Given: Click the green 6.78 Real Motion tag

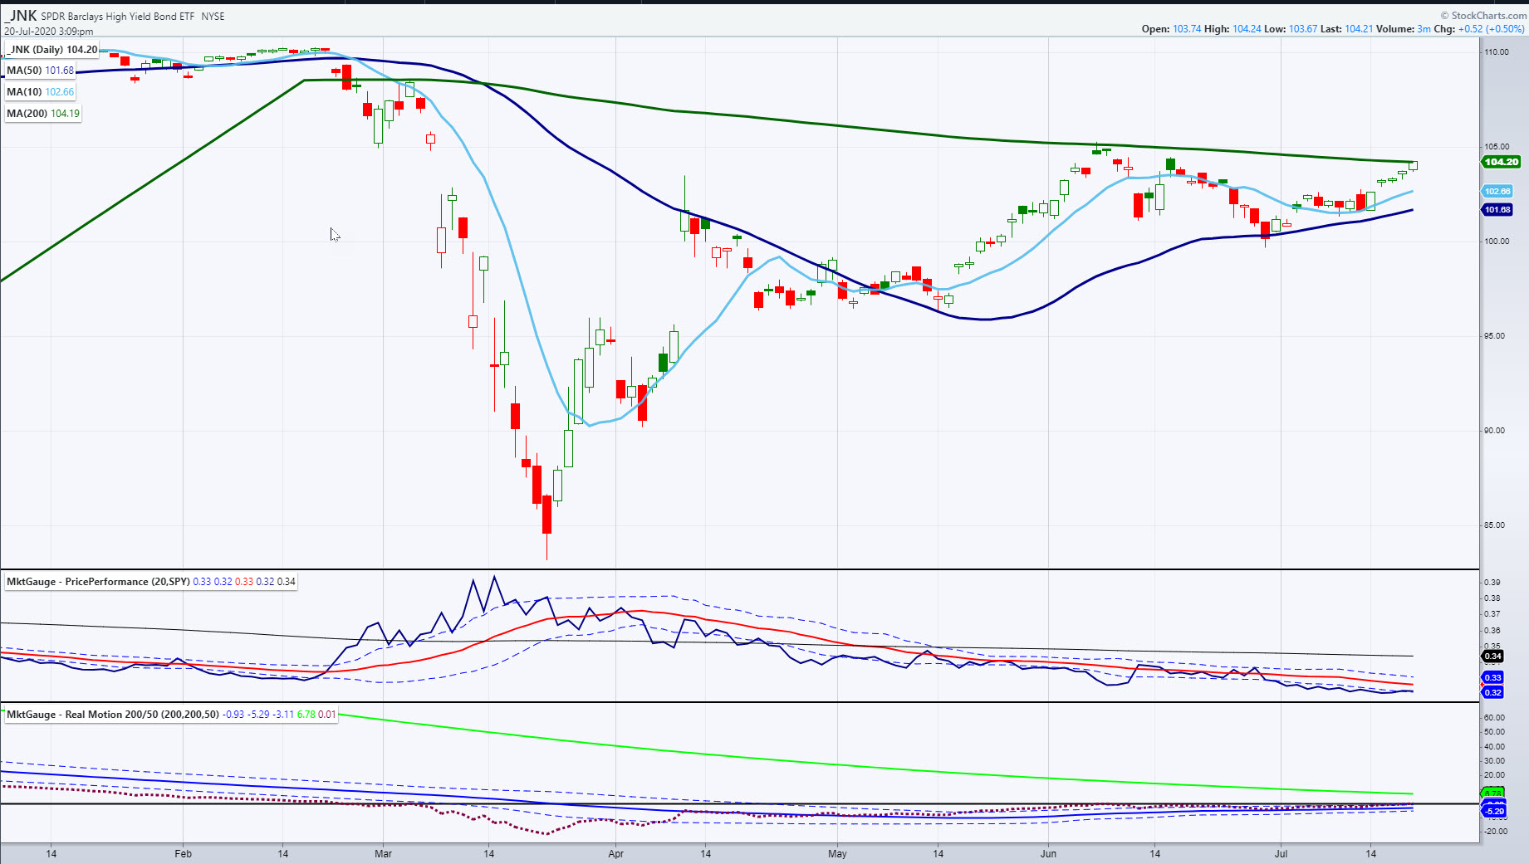Looking at the screenshot, I should pos(1492,793).
